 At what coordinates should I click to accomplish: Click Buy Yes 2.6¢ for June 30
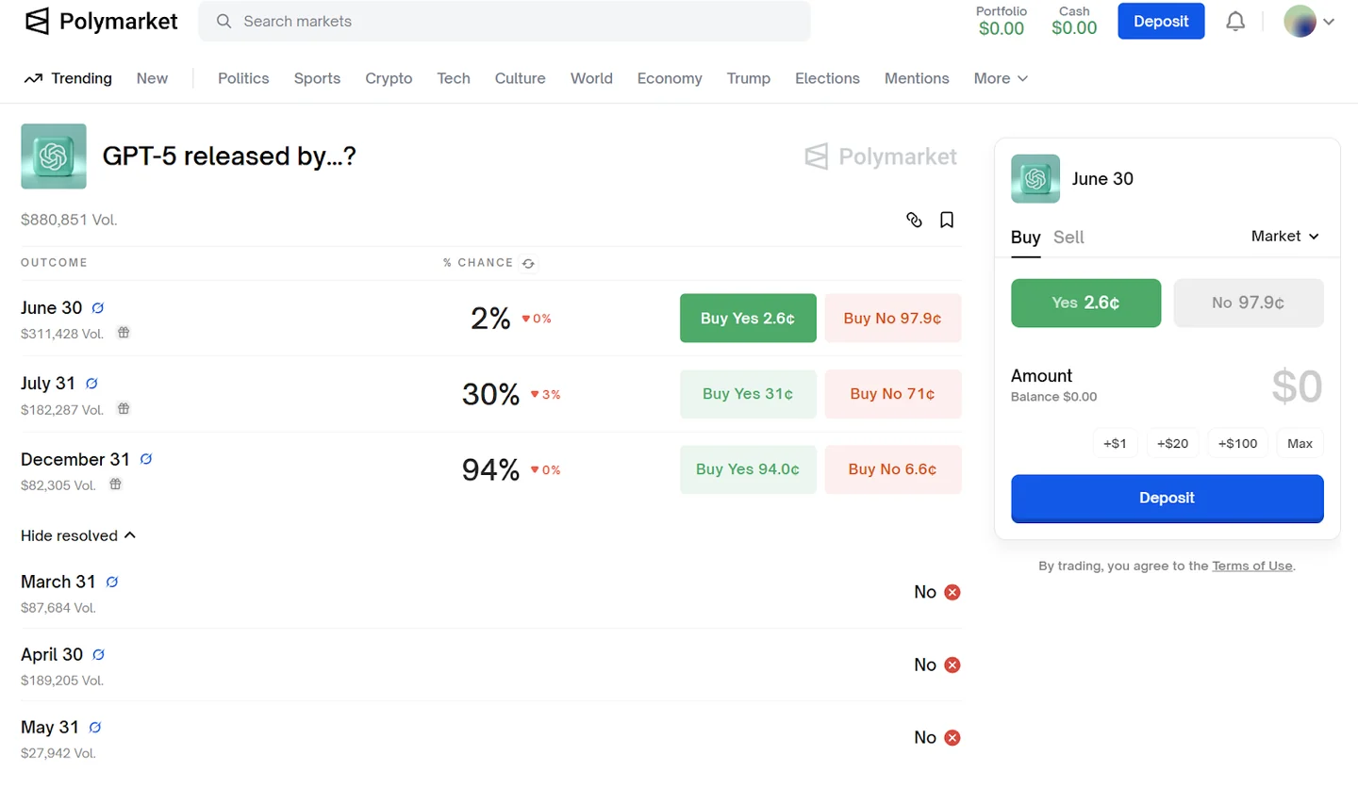point(748,318)
